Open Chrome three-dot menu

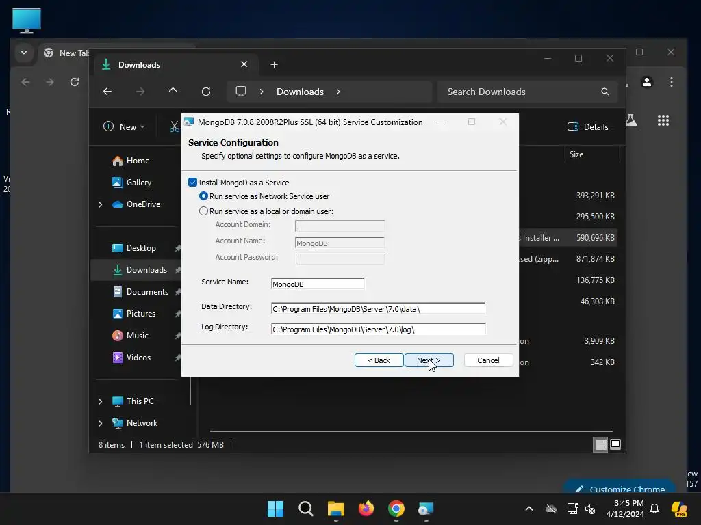(672, 82)
